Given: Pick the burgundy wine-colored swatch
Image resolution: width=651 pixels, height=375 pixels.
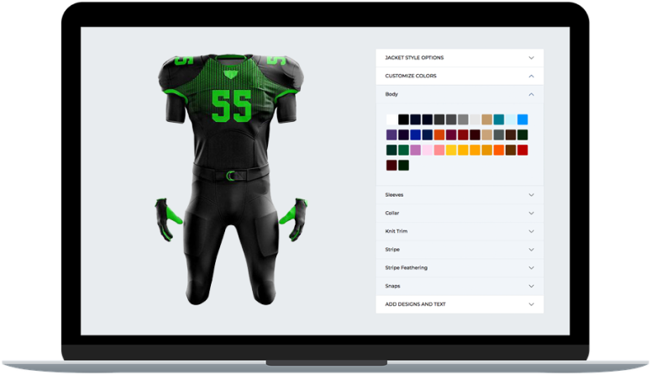Looking at the screenshot, I should tap(451, 135).
